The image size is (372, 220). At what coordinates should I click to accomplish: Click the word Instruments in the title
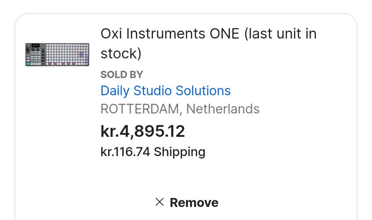tap(165, 34)
